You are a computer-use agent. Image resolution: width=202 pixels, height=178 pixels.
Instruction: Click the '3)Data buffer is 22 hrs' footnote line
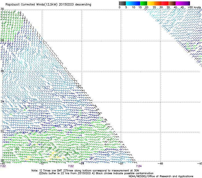click(96, 173)
